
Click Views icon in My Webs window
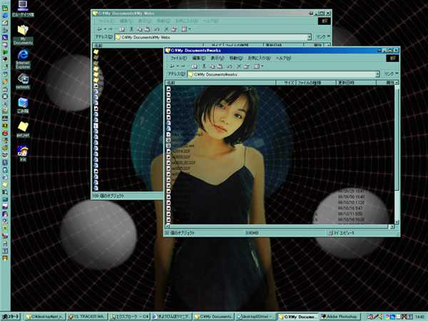[184, 29]
